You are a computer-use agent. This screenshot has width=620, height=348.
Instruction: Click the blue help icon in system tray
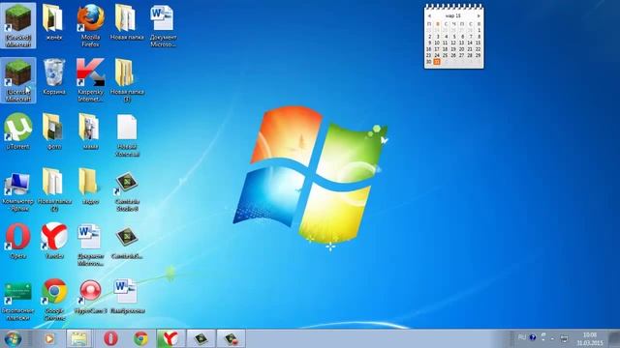(533, 337)
